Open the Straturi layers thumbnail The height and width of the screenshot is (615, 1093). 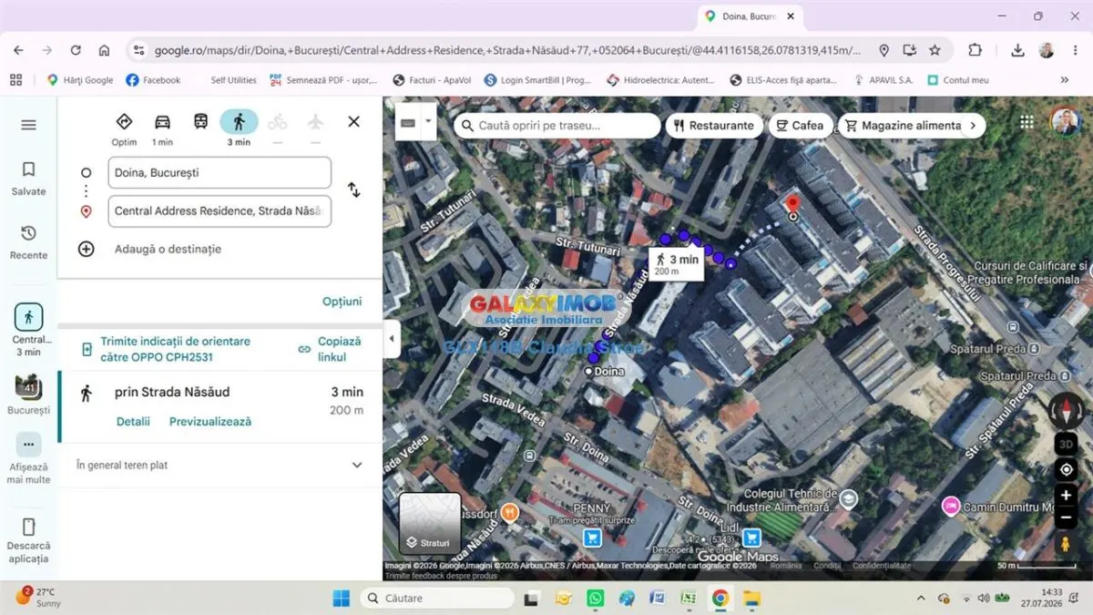pos(430,523)
